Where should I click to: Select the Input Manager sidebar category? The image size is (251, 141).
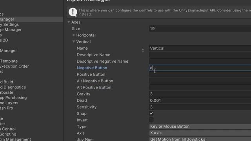pos(31,19)
